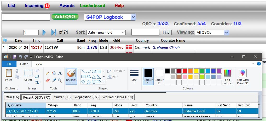Screen dimensions: 266x121
Task: Collapse the Paint ribbon chevron
Action: [253, 64]
